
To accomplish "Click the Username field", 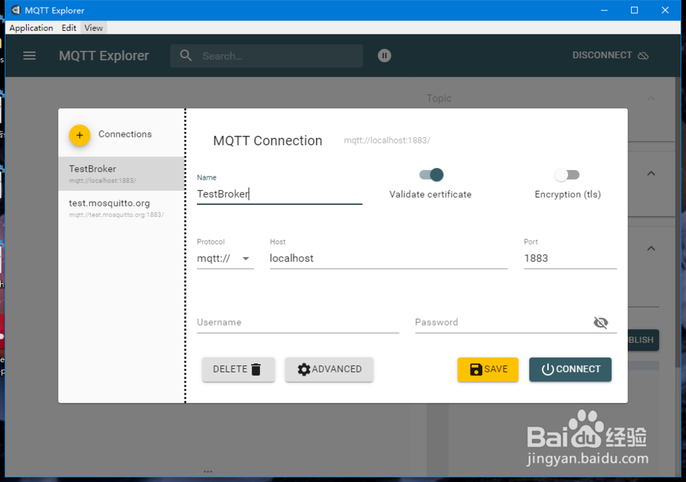I will coord(298,323).
